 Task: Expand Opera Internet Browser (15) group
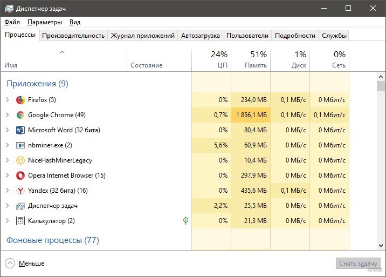pyautogui.click(x=8, y=175)
